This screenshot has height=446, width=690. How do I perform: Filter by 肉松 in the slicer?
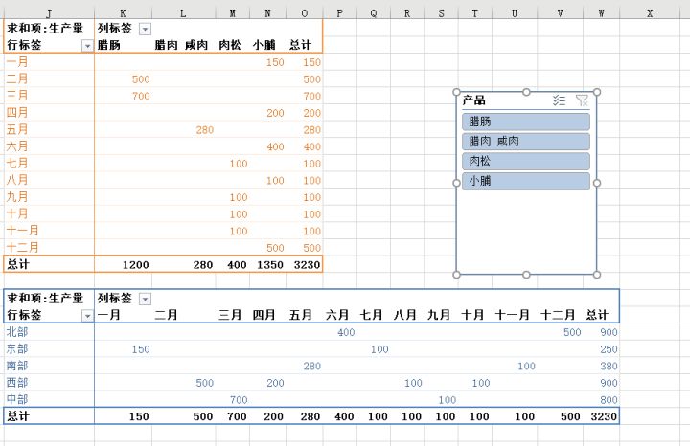click(x=525, y=161)
